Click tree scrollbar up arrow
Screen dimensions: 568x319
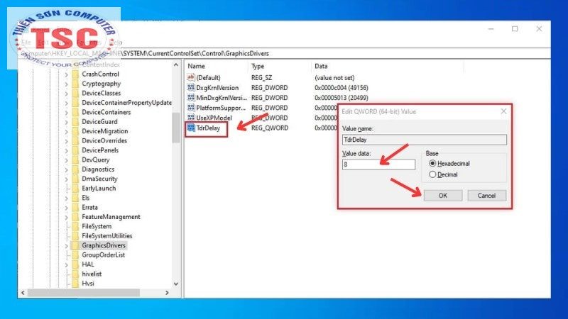click(176, 65)
